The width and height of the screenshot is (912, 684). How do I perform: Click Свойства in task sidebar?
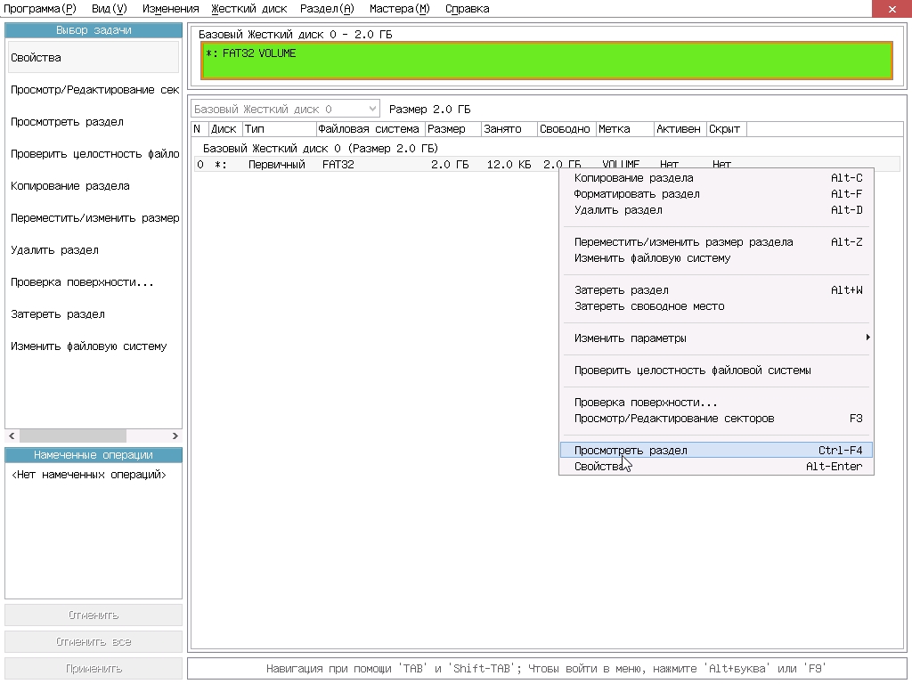click(x=36, y=58)
